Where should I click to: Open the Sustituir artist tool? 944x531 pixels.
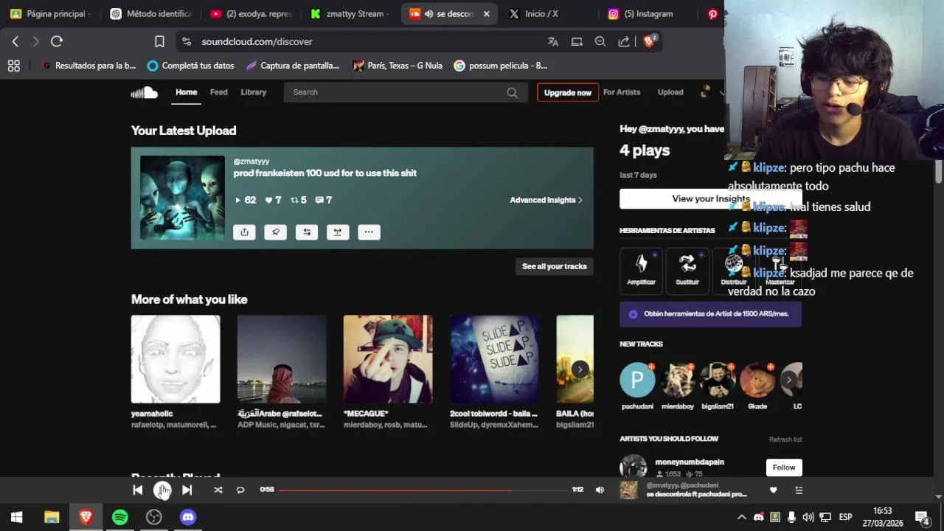[x=687, y=270]
